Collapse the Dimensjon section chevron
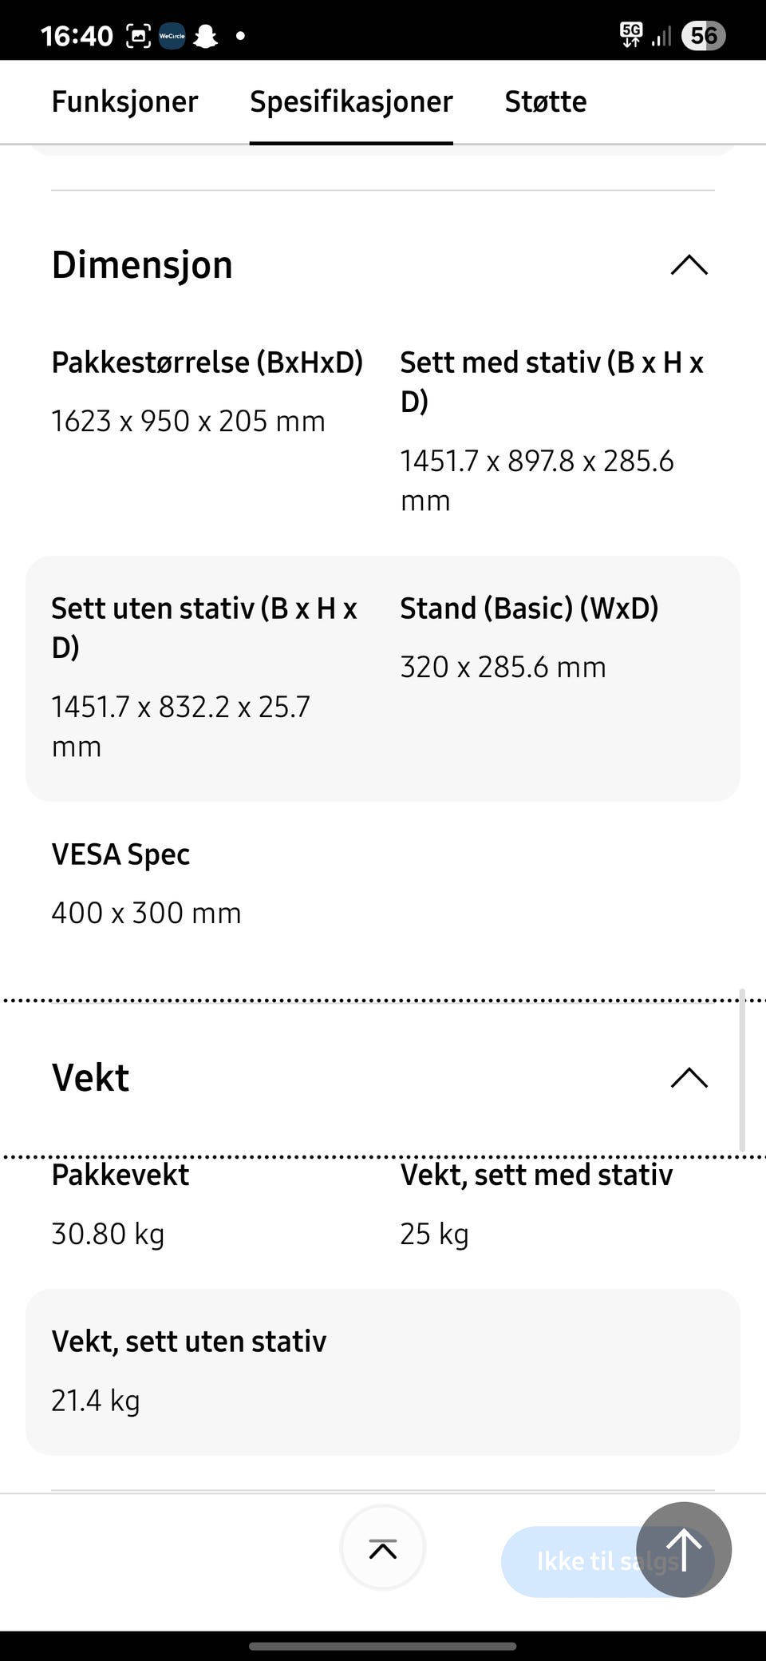 (x=689, y=265)
